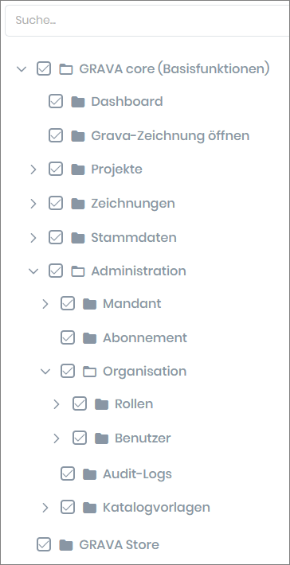
Task: Select the Benutzer tree item label
Action: (x=143, y=438)
